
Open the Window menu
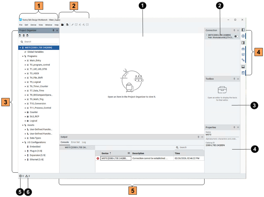coord(49,25)
